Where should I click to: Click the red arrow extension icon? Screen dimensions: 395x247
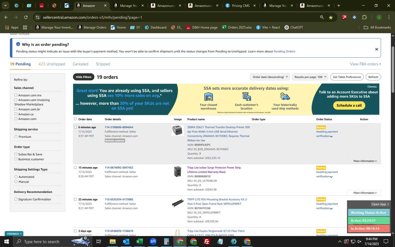click(345, 17)
